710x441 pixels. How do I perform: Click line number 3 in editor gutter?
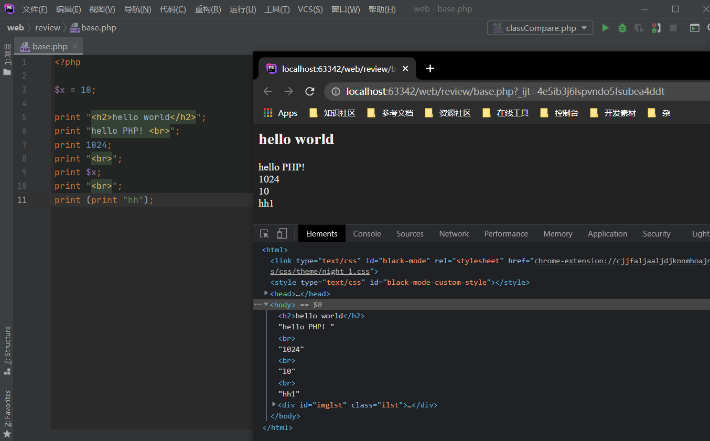(24, 90)
